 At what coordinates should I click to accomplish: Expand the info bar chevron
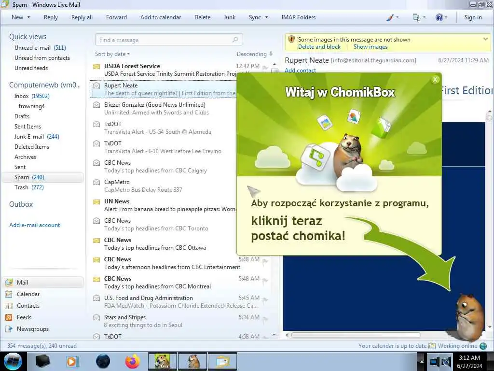pos(485,39)
